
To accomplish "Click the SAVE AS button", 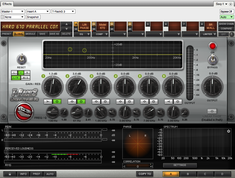I will [x=54, y=34].
